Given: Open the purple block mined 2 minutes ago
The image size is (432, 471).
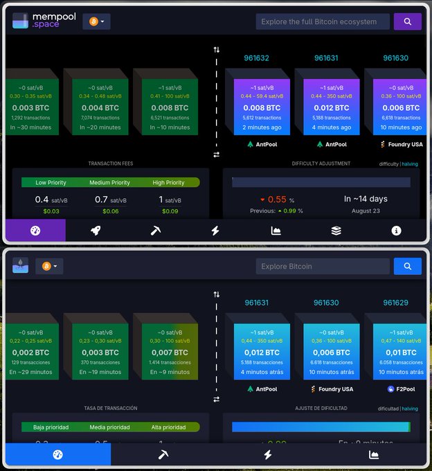Looking at the screenshot, I should pos(262,107).
